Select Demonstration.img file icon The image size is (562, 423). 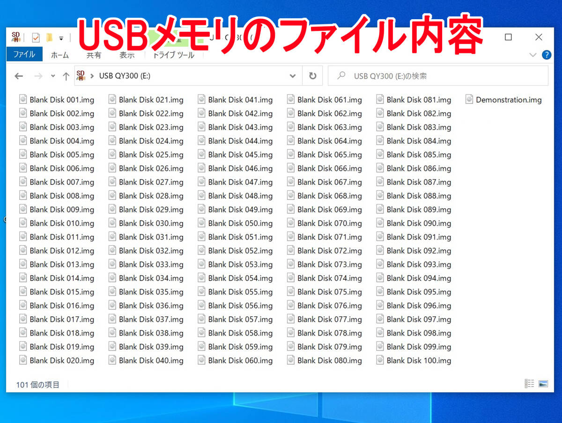pyautogui.click(x=469, y=99)
